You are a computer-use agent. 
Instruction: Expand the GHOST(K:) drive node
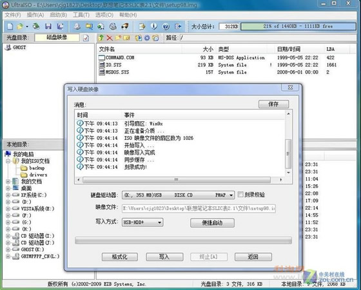8,249
